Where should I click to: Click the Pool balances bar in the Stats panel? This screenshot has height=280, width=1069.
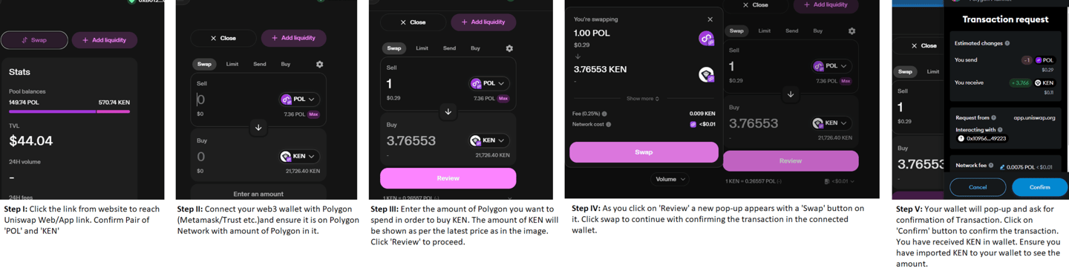[x=69, y=111]
